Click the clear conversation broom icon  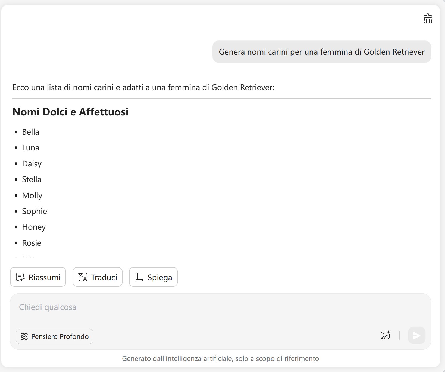(428, 18)
